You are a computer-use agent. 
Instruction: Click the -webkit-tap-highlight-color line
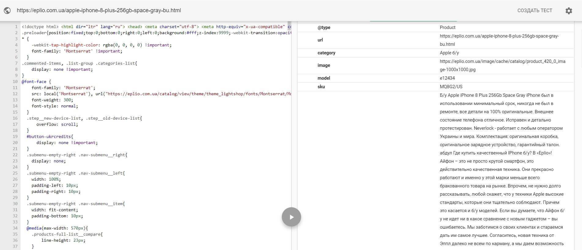pyautogui.click(x=102, y=45)
